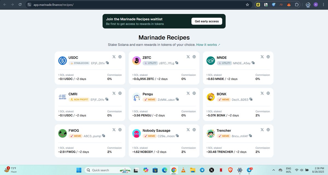The width and height of the screenshot is (328, 175).
Task: Open Trencher card's website globe icon
Action: click(x=268, y=130)
